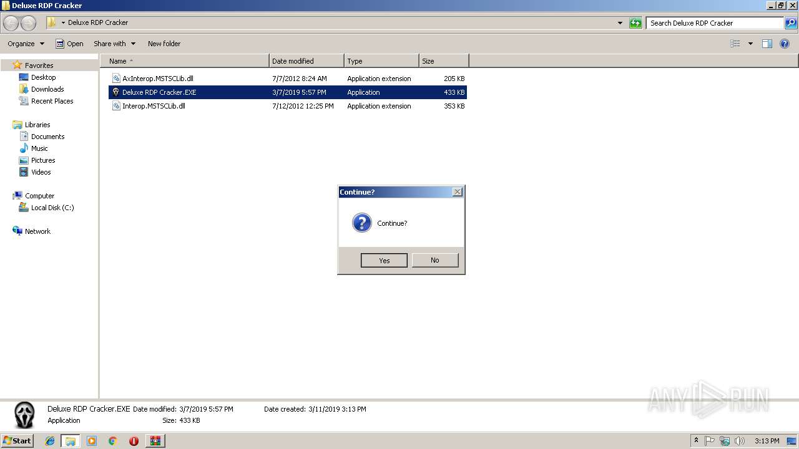Image resolution: width=799 pixels, height=449 pixels.
Task: Open the Start menu
Action: pos(17,441)
